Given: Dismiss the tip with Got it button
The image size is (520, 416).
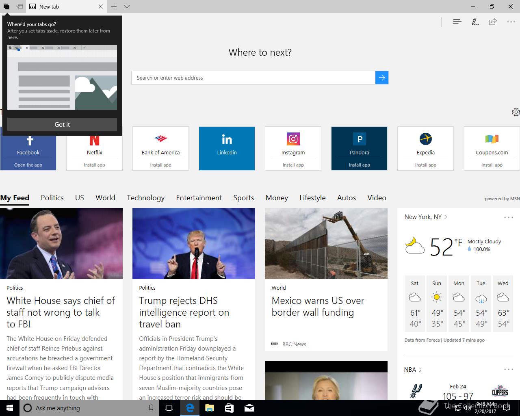Looking at the screenshot, I should 62,124.
